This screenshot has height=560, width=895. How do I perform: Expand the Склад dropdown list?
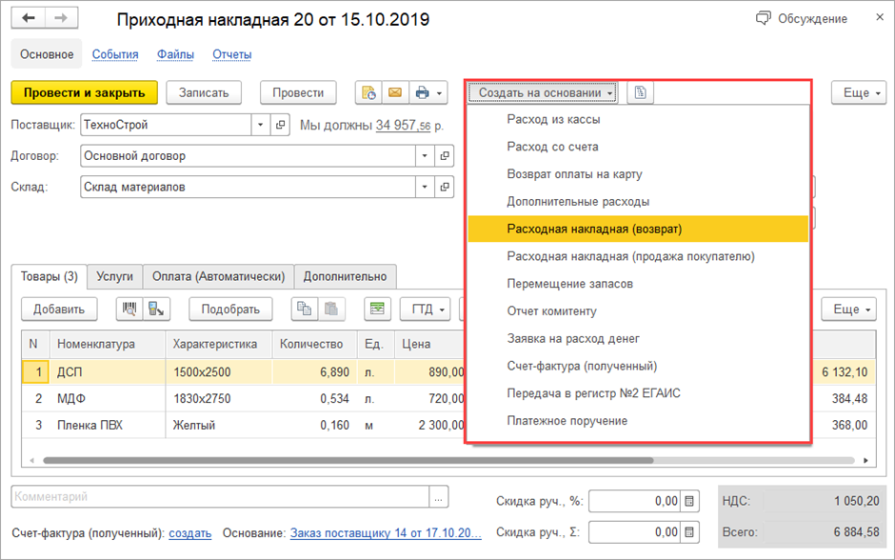425,187
